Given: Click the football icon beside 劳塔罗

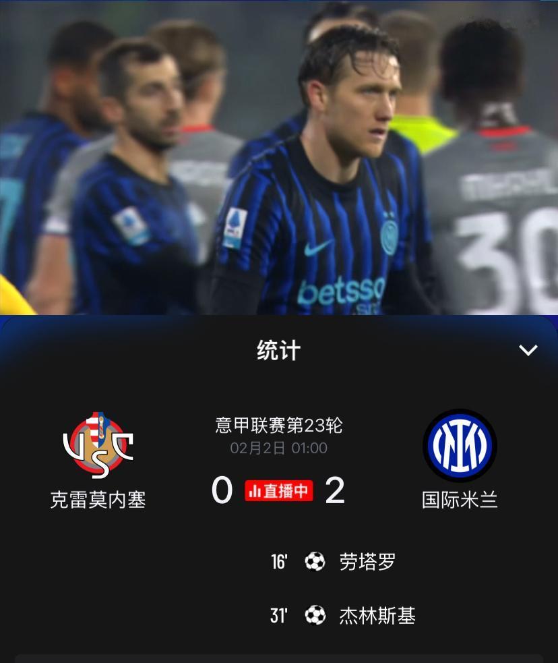Looking at the screenshot, I should click(315, 562).
